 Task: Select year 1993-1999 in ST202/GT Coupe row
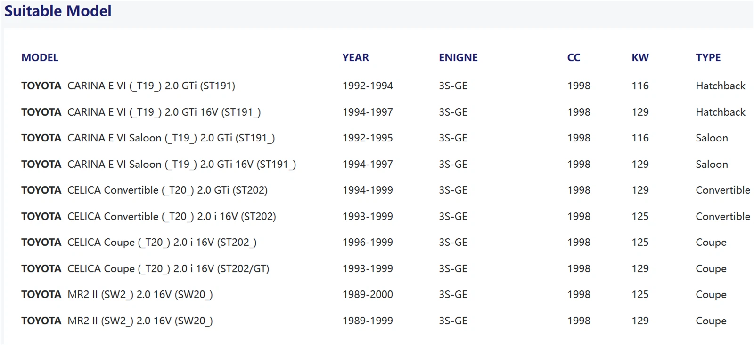click(x=368, y=269)
